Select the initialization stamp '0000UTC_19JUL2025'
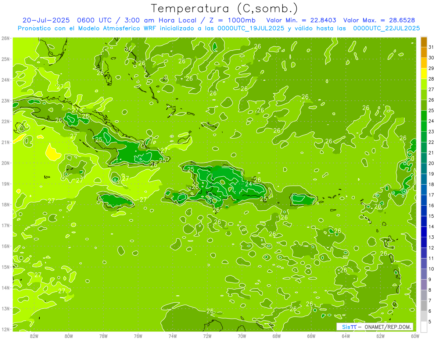441x341 pixels. point(251,28)
